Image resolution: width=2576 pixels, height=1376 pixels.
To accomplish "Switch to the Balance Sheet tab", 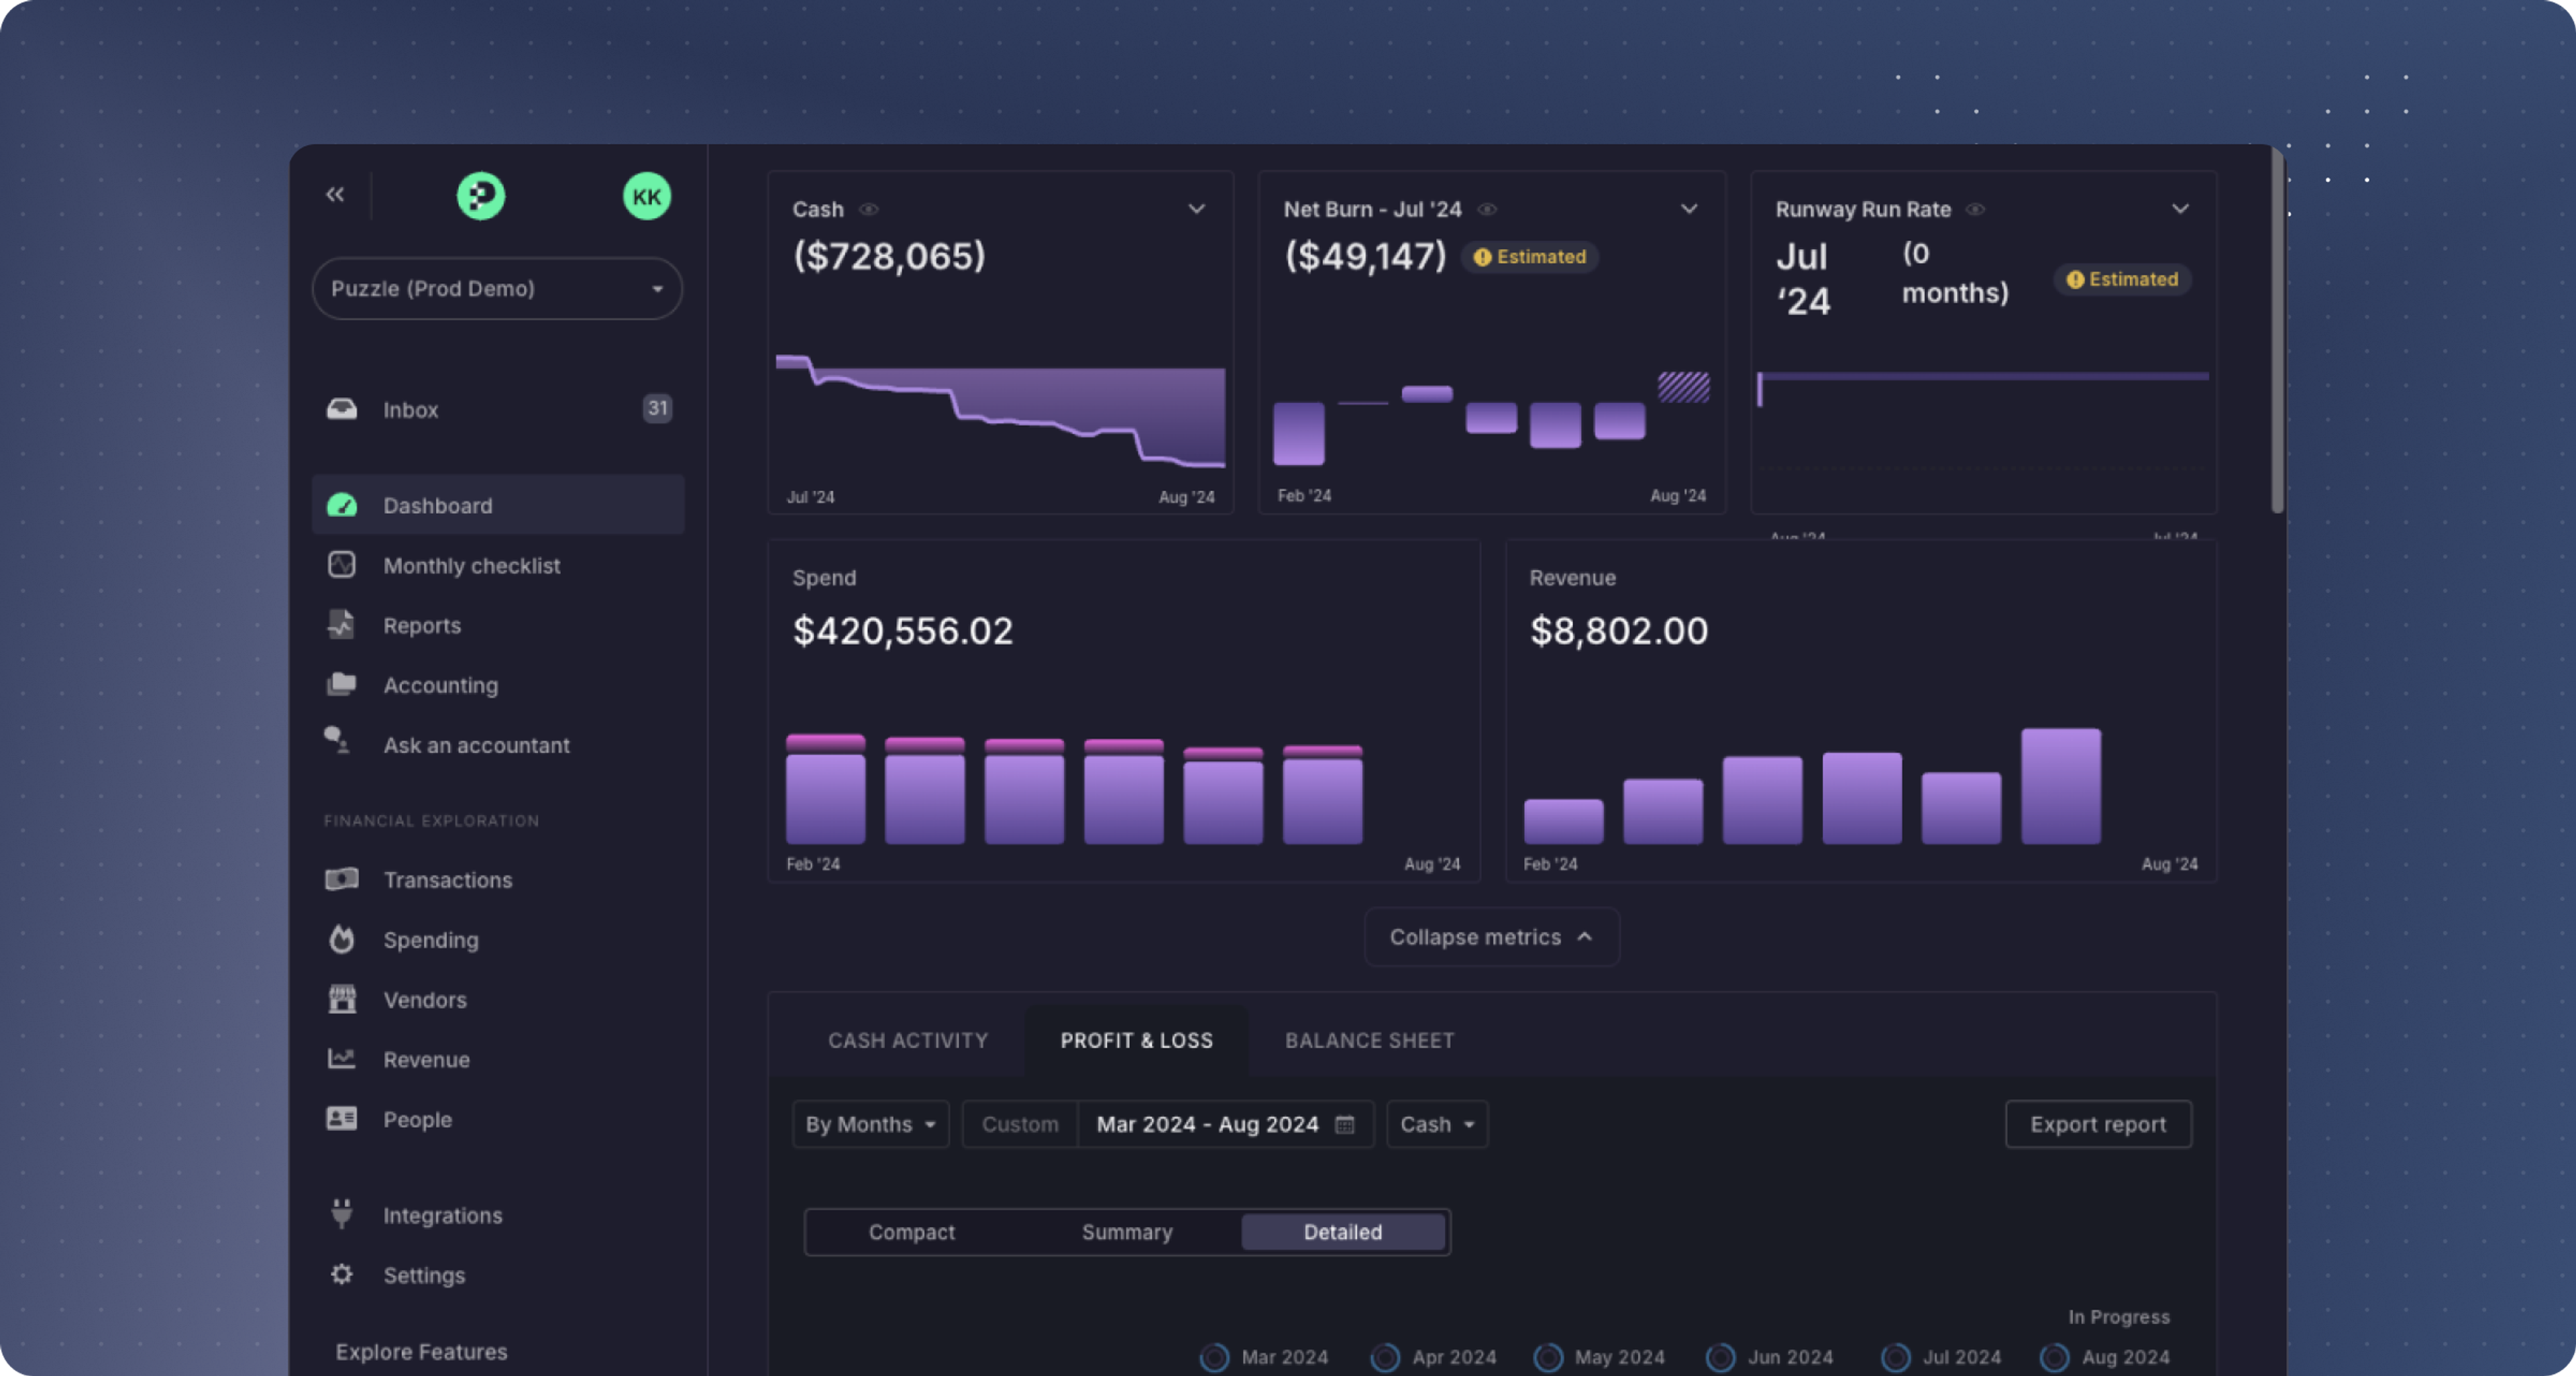I will click(1369, 1040).
